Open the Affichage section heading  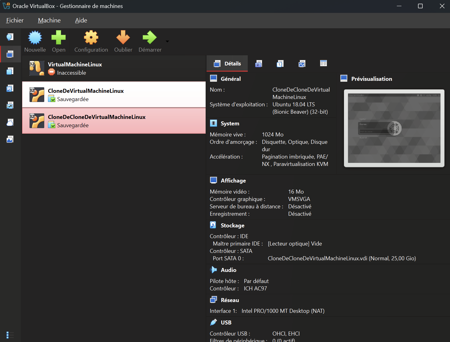[x=233, y=181]
